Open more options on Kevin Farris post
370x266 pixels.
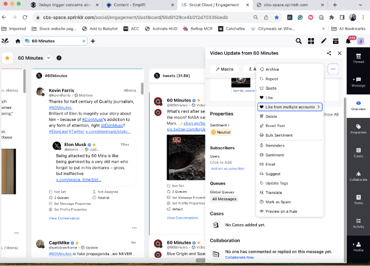[x=134, y=228]
